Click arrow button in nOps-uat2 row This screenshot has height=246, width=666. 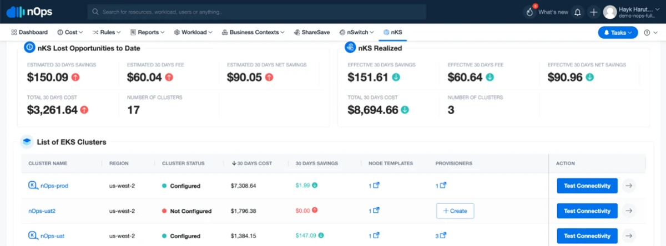(628, 211)
